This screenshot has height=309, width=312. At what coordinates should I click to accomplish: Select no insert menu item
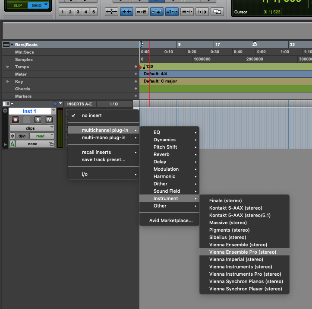click(104, 115)
